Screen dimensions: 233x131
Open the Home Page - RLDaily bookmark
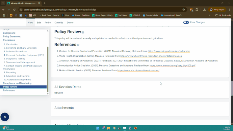click(x=102, y=15)
